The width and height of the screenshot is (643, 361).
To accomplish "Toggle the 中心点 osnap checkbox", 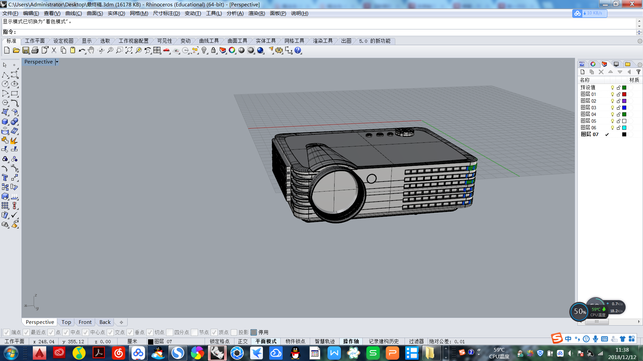I will pyautogui.click(x=85, y=332).
